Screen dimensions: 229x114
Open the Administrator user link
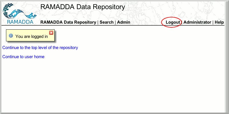click(x=197, y=22)
